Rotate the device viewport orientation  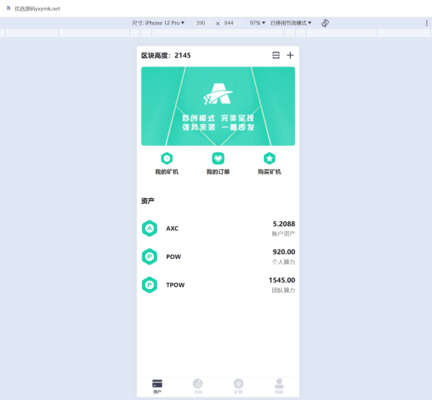325,23
